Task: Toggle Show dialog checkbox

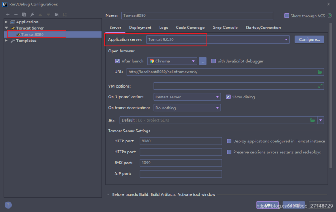Action: tap(228, 97)
